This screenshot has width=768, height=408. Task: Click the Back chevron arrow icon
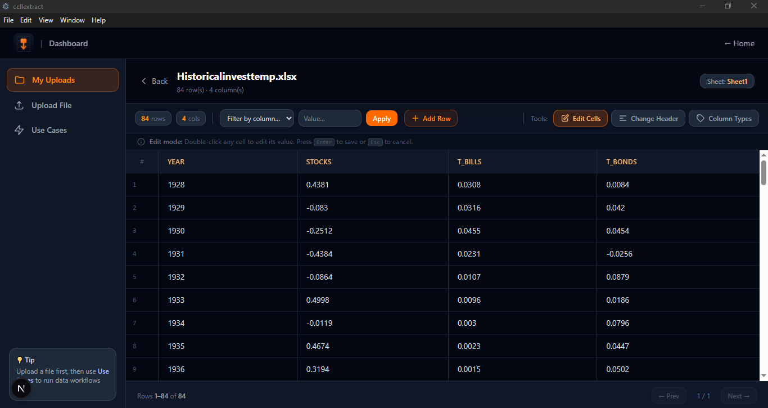[x=144, y=81]
